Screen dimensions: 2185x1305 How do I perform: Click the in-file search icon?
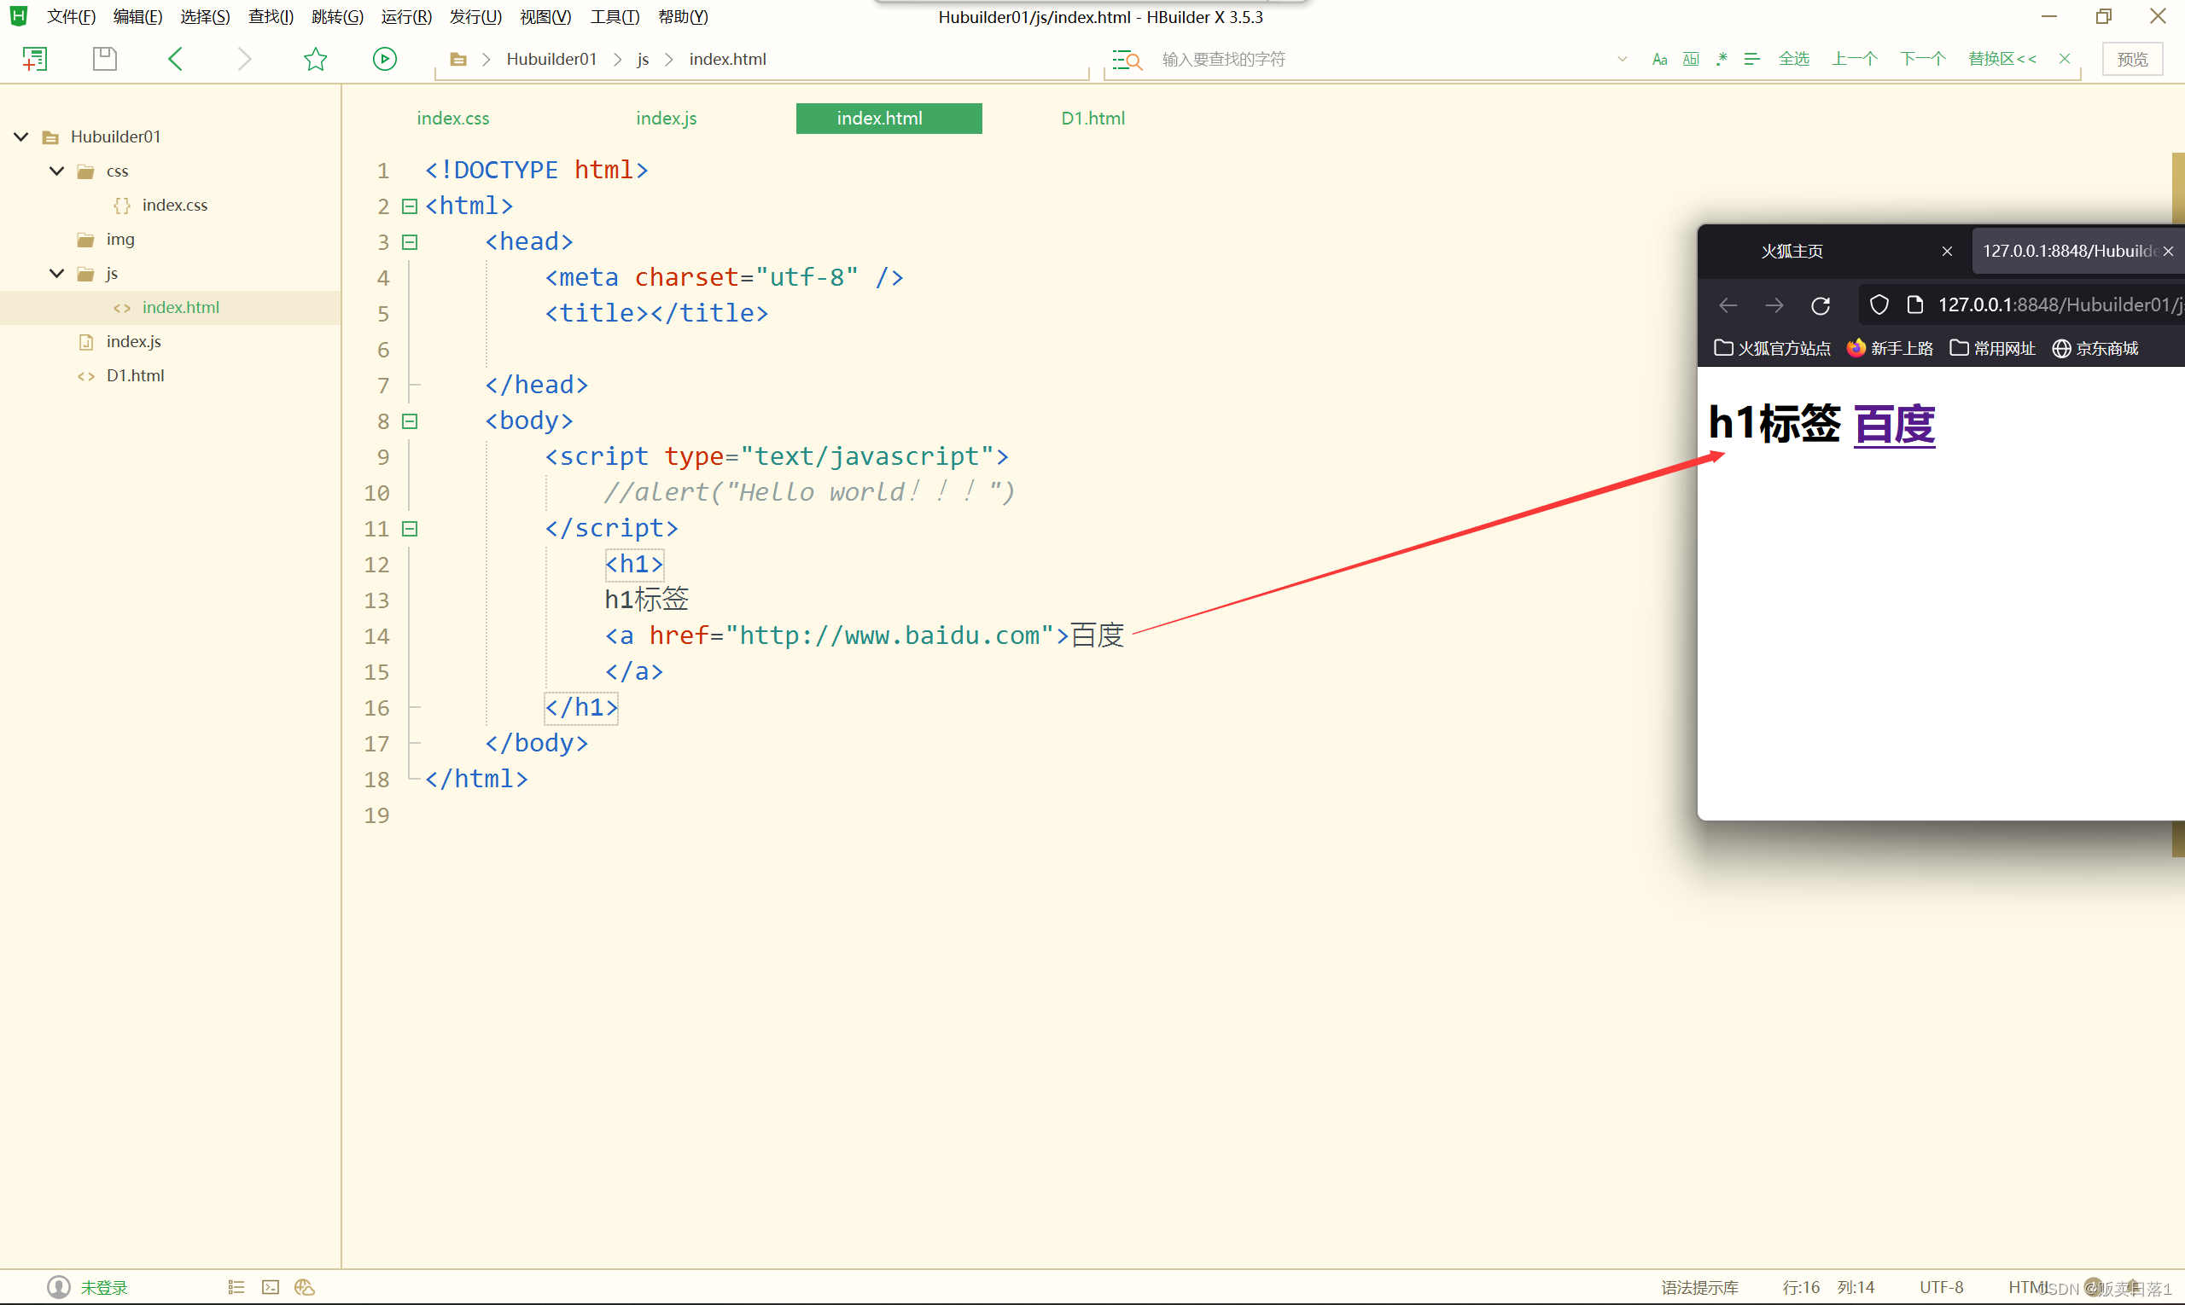coord(1127,60)
